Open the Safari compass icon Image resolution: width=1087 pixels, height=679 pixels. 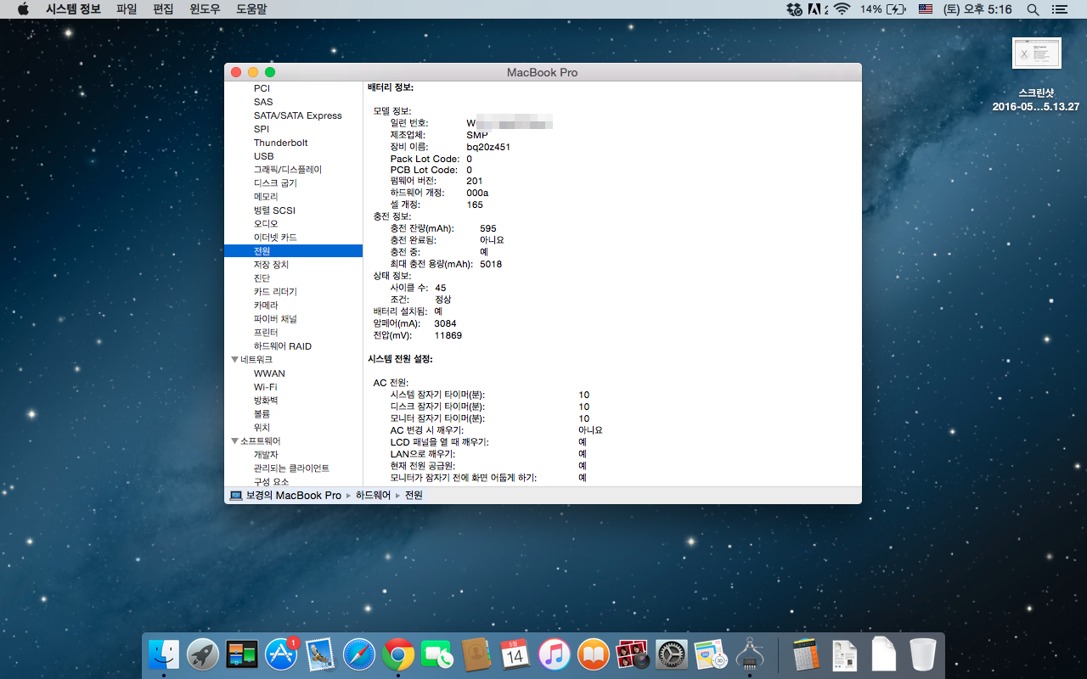click(359, 654)
